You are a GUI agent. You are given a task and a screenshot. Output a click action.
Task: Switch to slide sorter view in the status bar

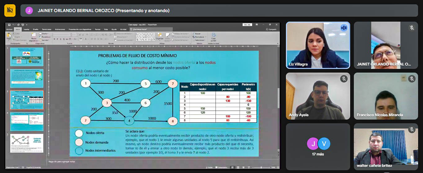[x=238, y=167]
